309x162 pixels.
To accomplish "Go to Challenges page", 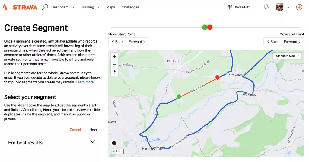I will 130,7.
